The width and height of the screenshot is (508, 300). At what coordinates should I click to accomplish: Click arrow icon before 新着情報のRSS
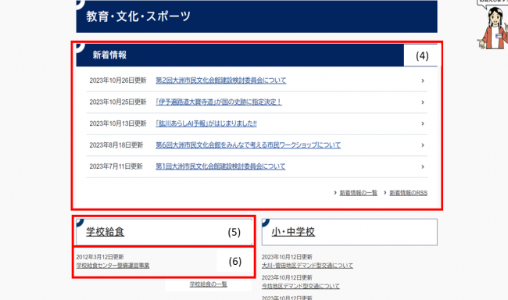tap(385, 193)
